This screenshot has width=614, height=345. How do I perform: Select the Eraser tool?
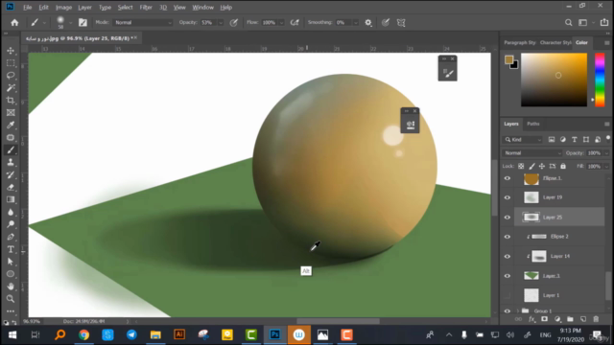coord(11,188)
